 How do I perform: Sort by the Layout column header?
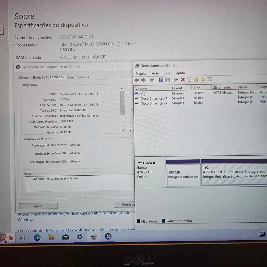(181, 88)
